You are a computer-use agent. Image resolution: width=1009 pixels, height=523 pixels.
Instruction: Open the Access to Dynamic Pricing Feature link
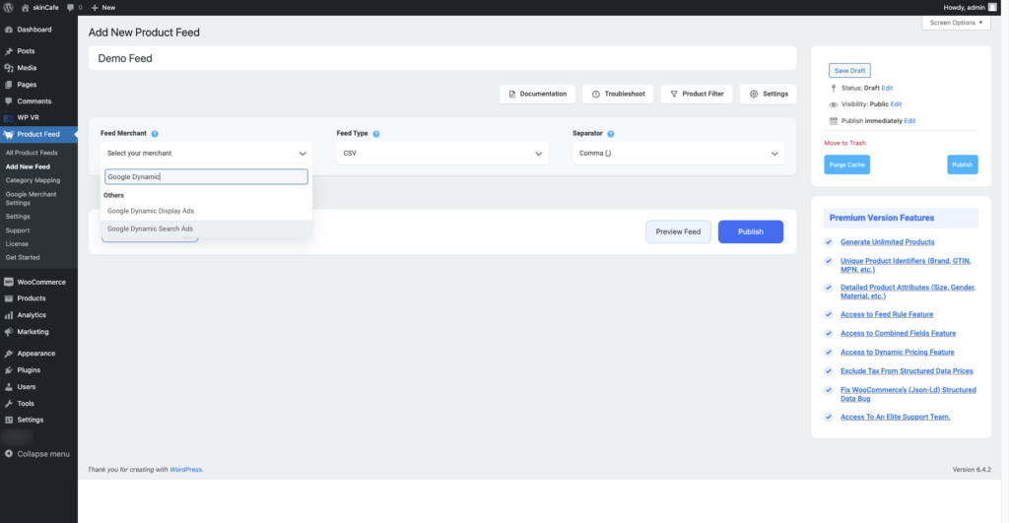[897, 353]
